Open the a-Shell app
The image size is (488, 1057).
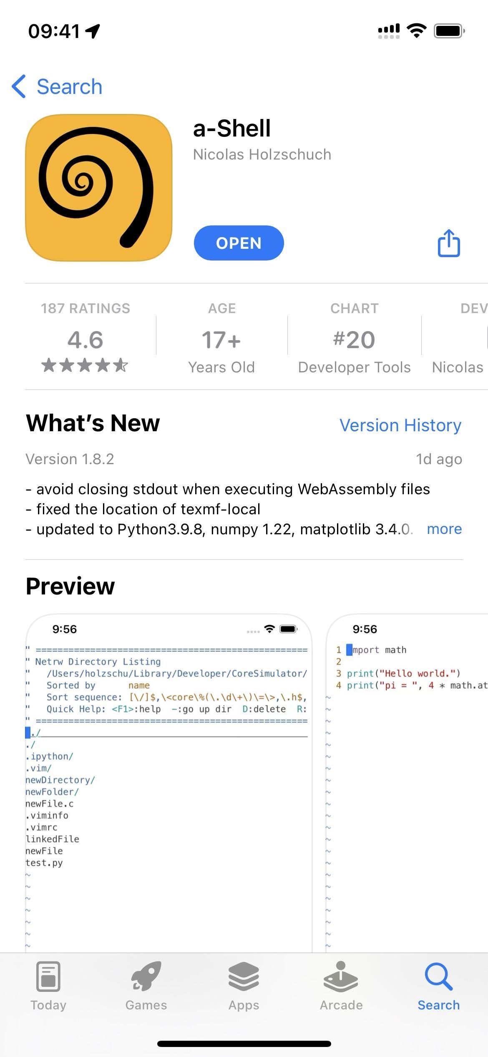click(x=239, y=243)
